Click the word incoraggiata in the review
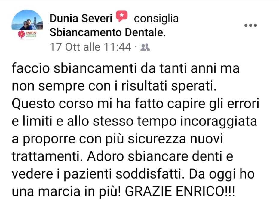The width and height of the screenshot is (279, 213). tap(219, 121)
